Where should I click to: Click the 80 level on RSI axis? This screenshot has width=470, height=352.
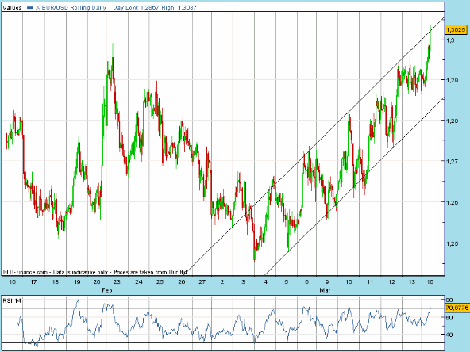coord(449,300)
